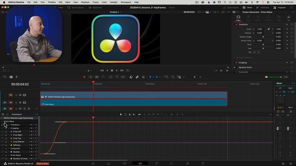Jump to last frame in viewer
The width and height of the screenshot is (296, 166).
coord(122,71)
